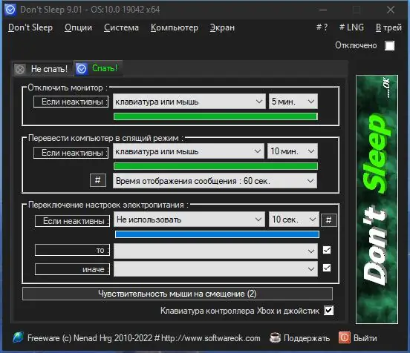
Task: Switch to the 'Не спать!' tab
Action: click(42, 69)
